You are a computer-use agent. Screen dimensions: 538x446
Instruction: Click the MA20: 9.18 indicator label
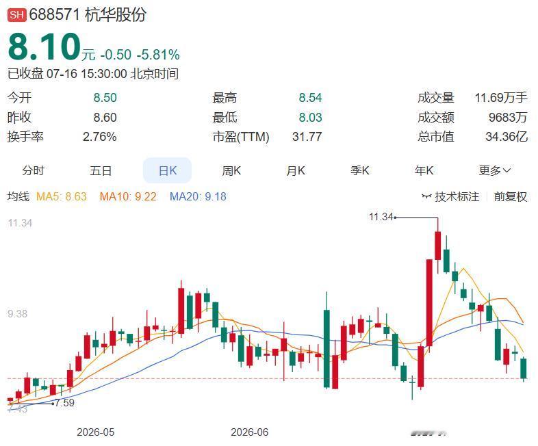(x=198, y=196)
